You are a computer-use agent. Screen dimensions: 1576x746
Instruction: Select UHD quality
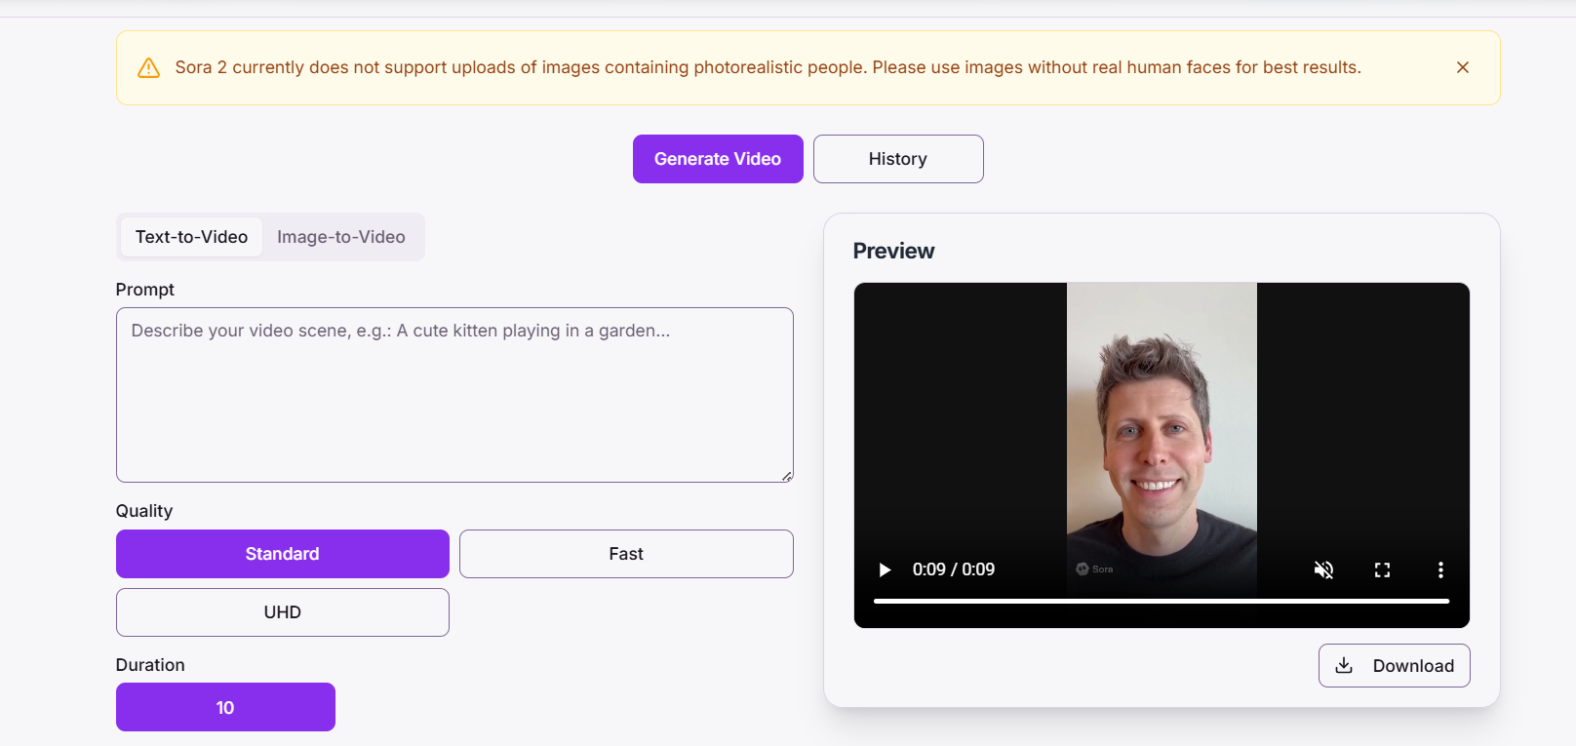coord(283,612)
